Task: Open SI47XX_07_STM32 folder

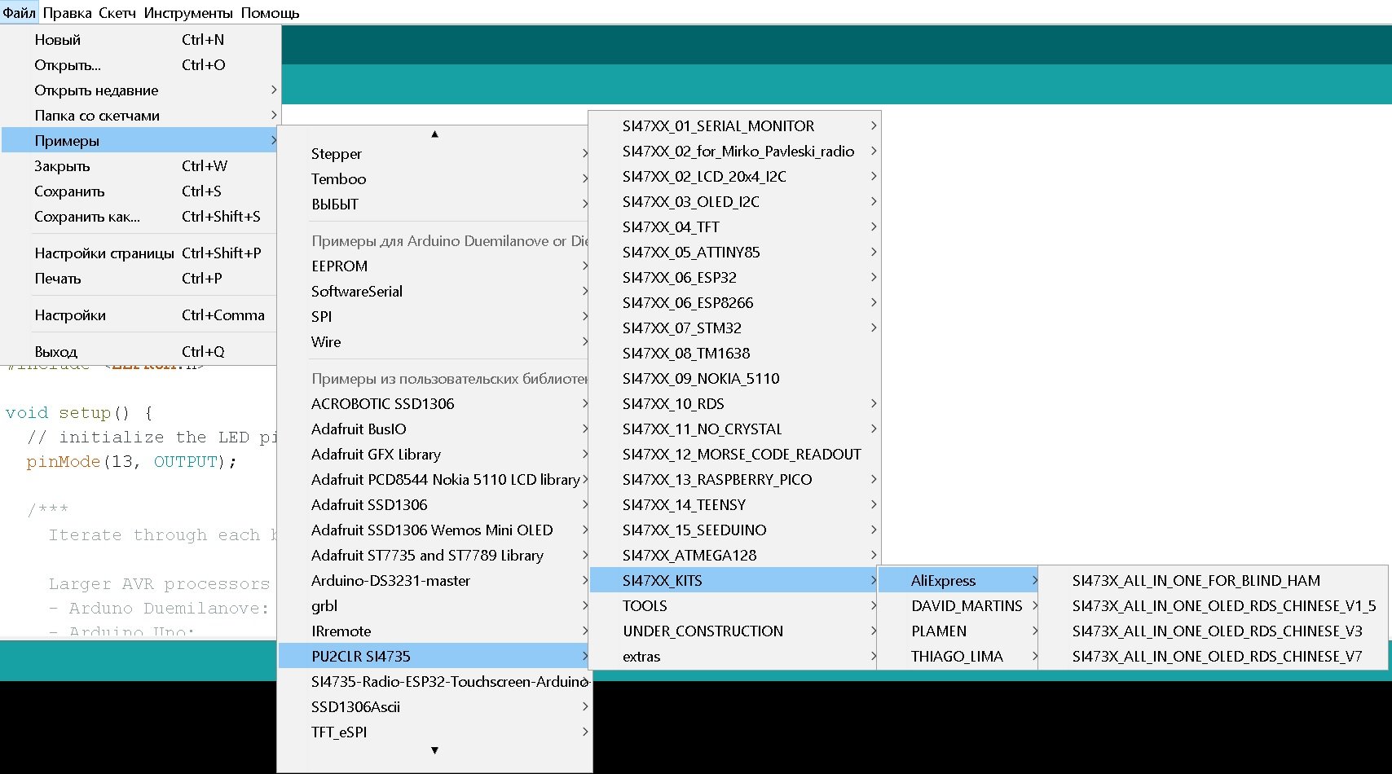Action: pyautogui.click(x=734, y=328)
